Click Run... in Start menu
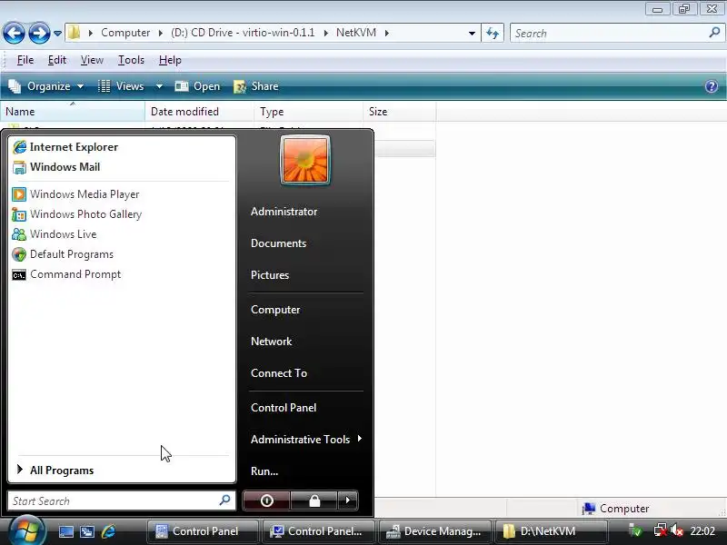Viewport: 727px width, 545px height. pos(264,471)
